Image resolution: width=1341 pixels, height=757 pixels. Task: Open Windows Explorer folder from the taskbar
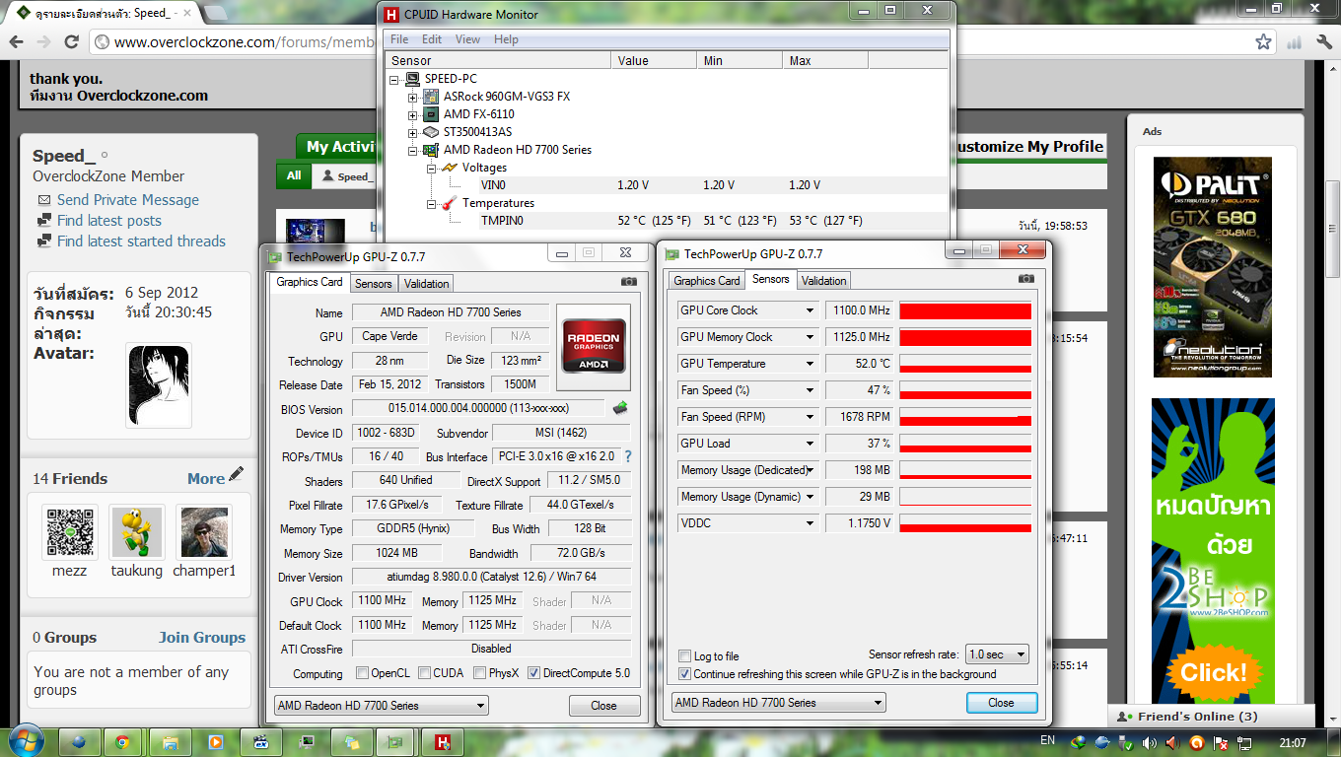point(170,741)
